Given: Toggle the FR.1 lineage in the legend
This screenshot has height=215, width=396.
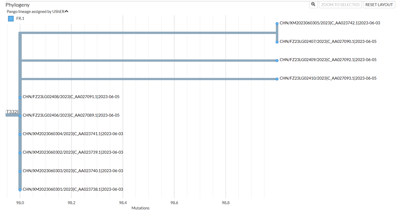Looking at the screenshot, I should 20,19.
